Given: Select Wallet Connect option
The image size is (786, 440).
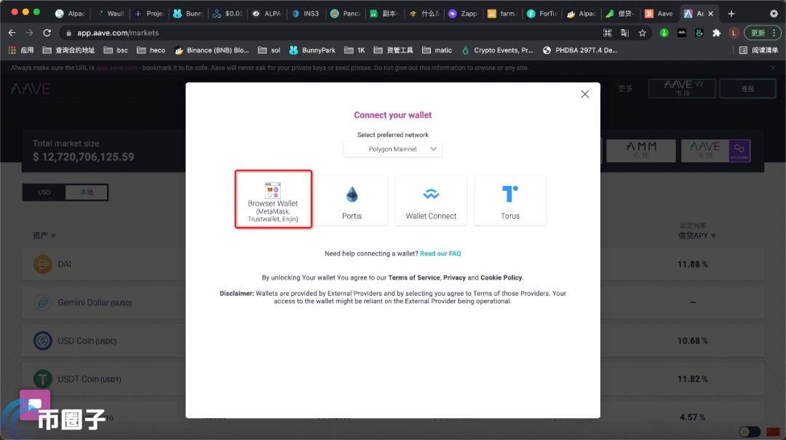Looking at the screenshot, I should click(431, 200).
